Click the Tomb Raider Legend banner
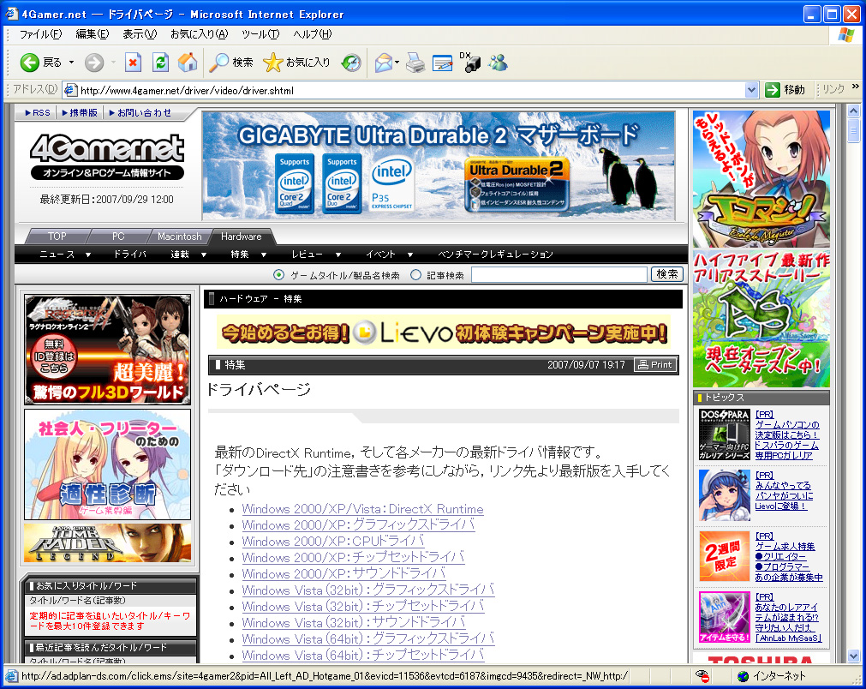This screenshot has width=866, height=689. (x=108, y=543)
